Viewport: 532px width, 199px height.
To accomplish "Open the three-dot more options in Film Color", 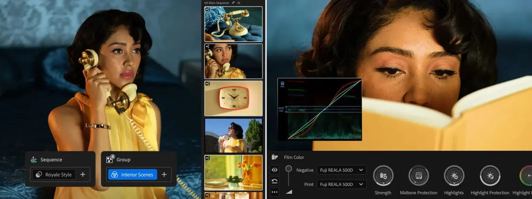I will [x=275, y=192].
